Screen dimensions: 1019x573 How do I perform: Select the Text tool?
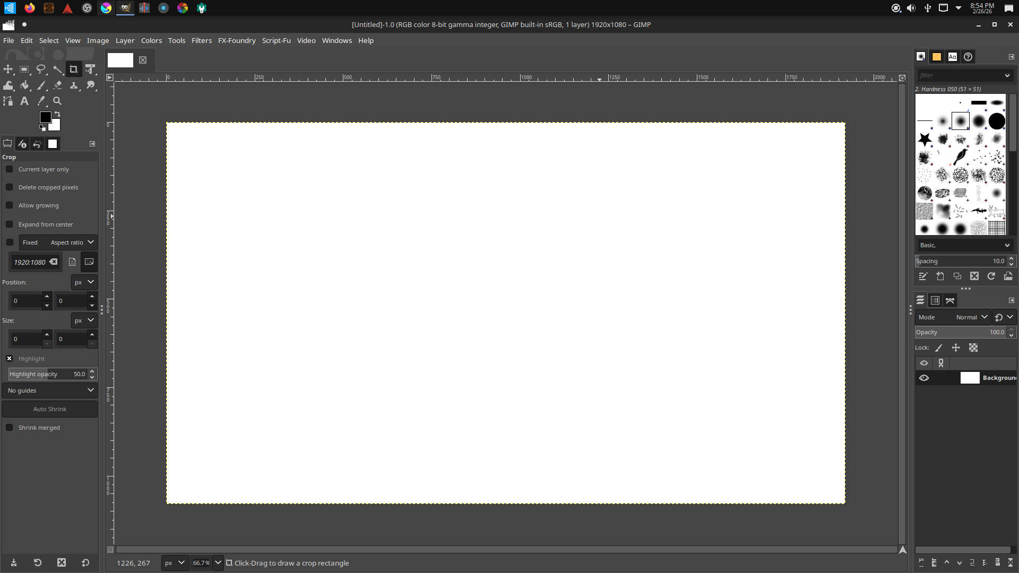pyautogui.click(x=24, y=101)
